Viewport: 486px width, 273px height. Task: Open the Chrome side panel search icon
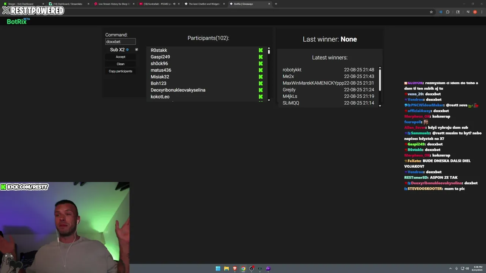tap(458, 12)
